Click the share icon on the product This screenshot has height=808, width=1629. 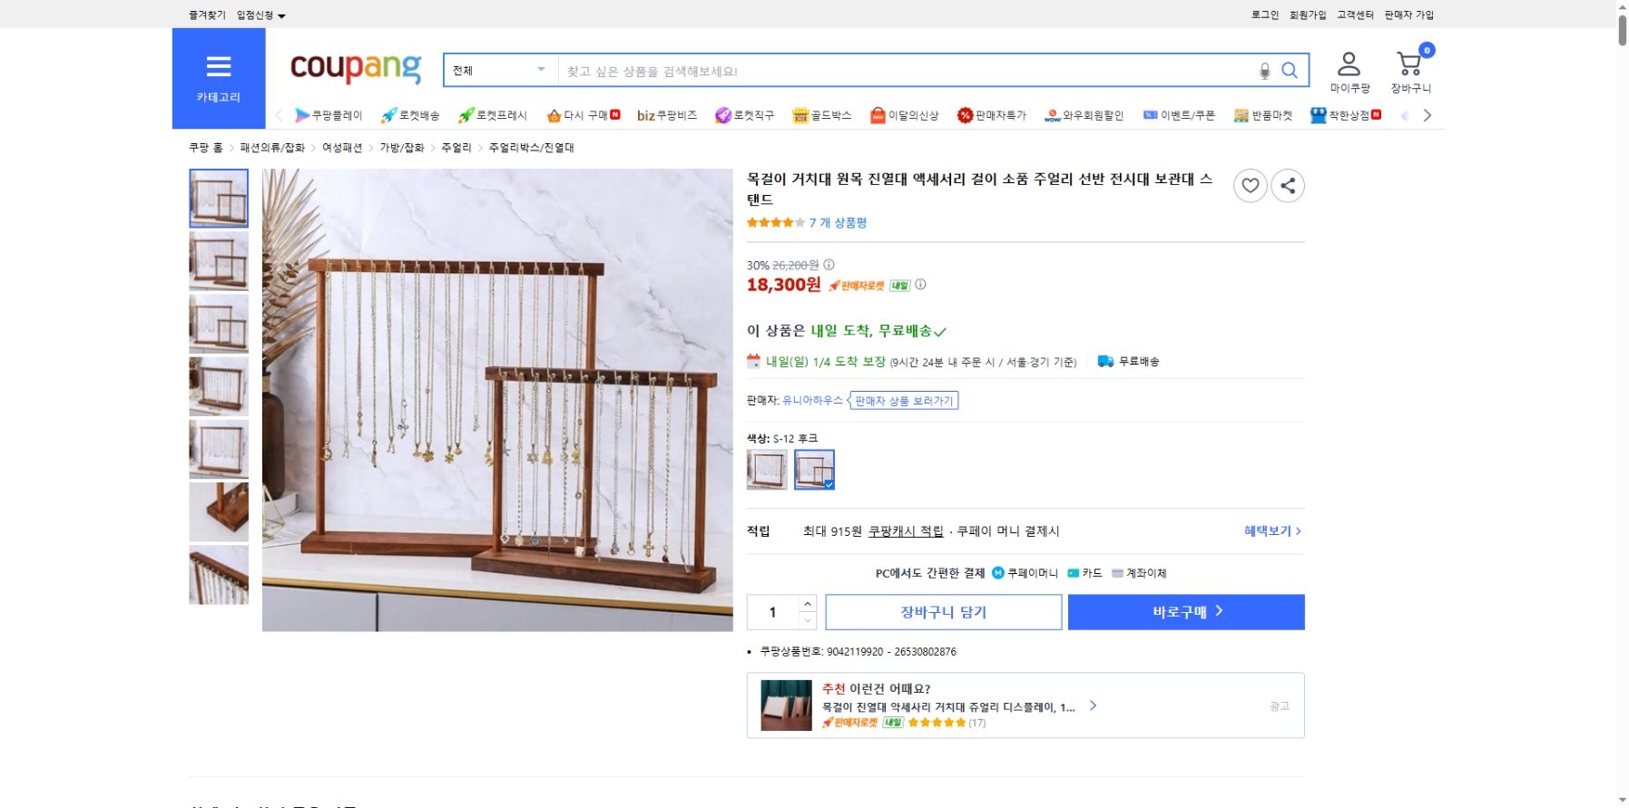1287,186
